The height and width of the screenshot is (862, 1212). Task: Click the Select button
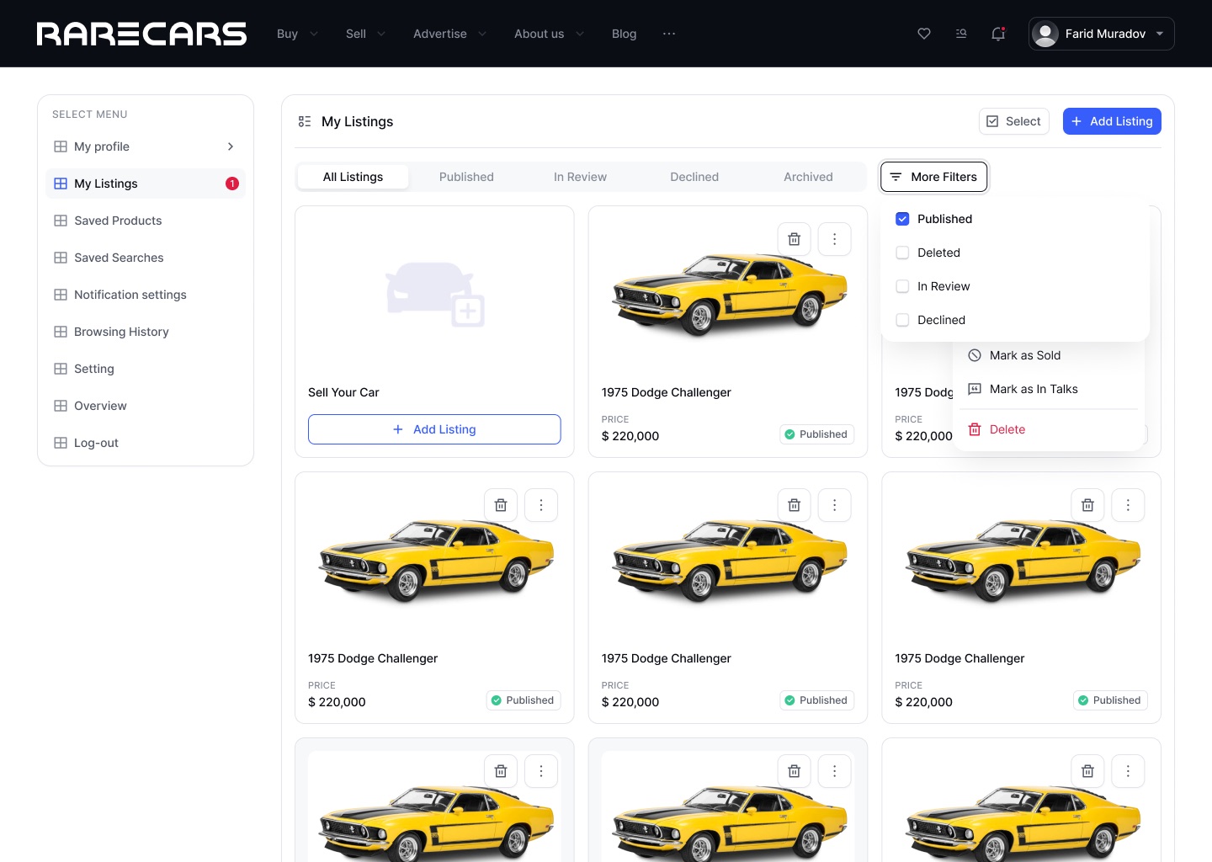pos(1014,121)
